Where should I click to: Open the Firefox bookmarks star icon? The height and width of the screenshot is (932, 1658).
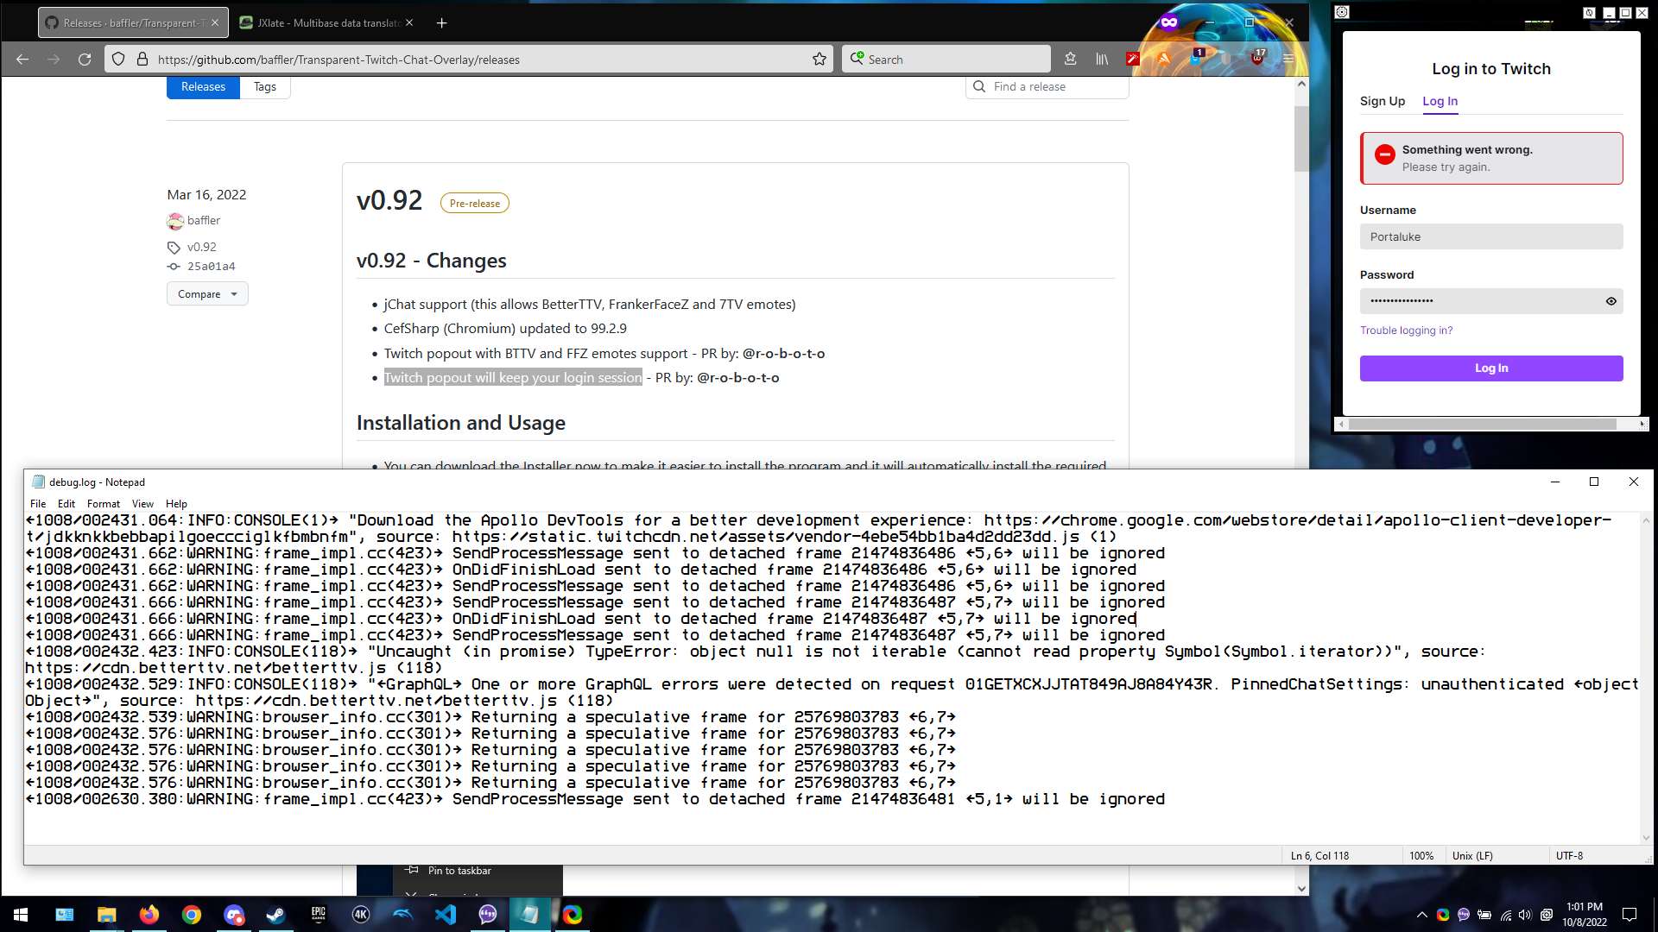[819, 59]
